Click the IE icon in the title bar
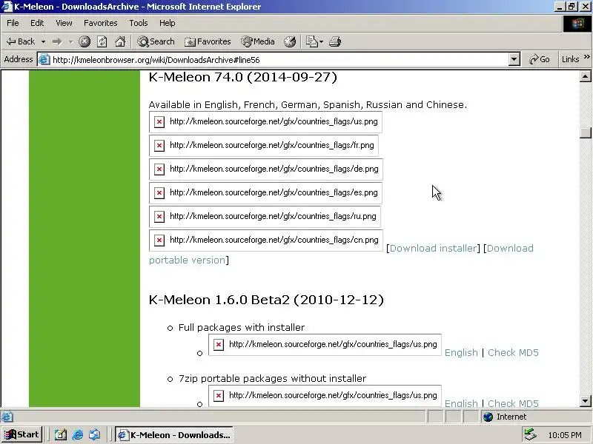This screenshot has height=444, width=593. point(7,7)
